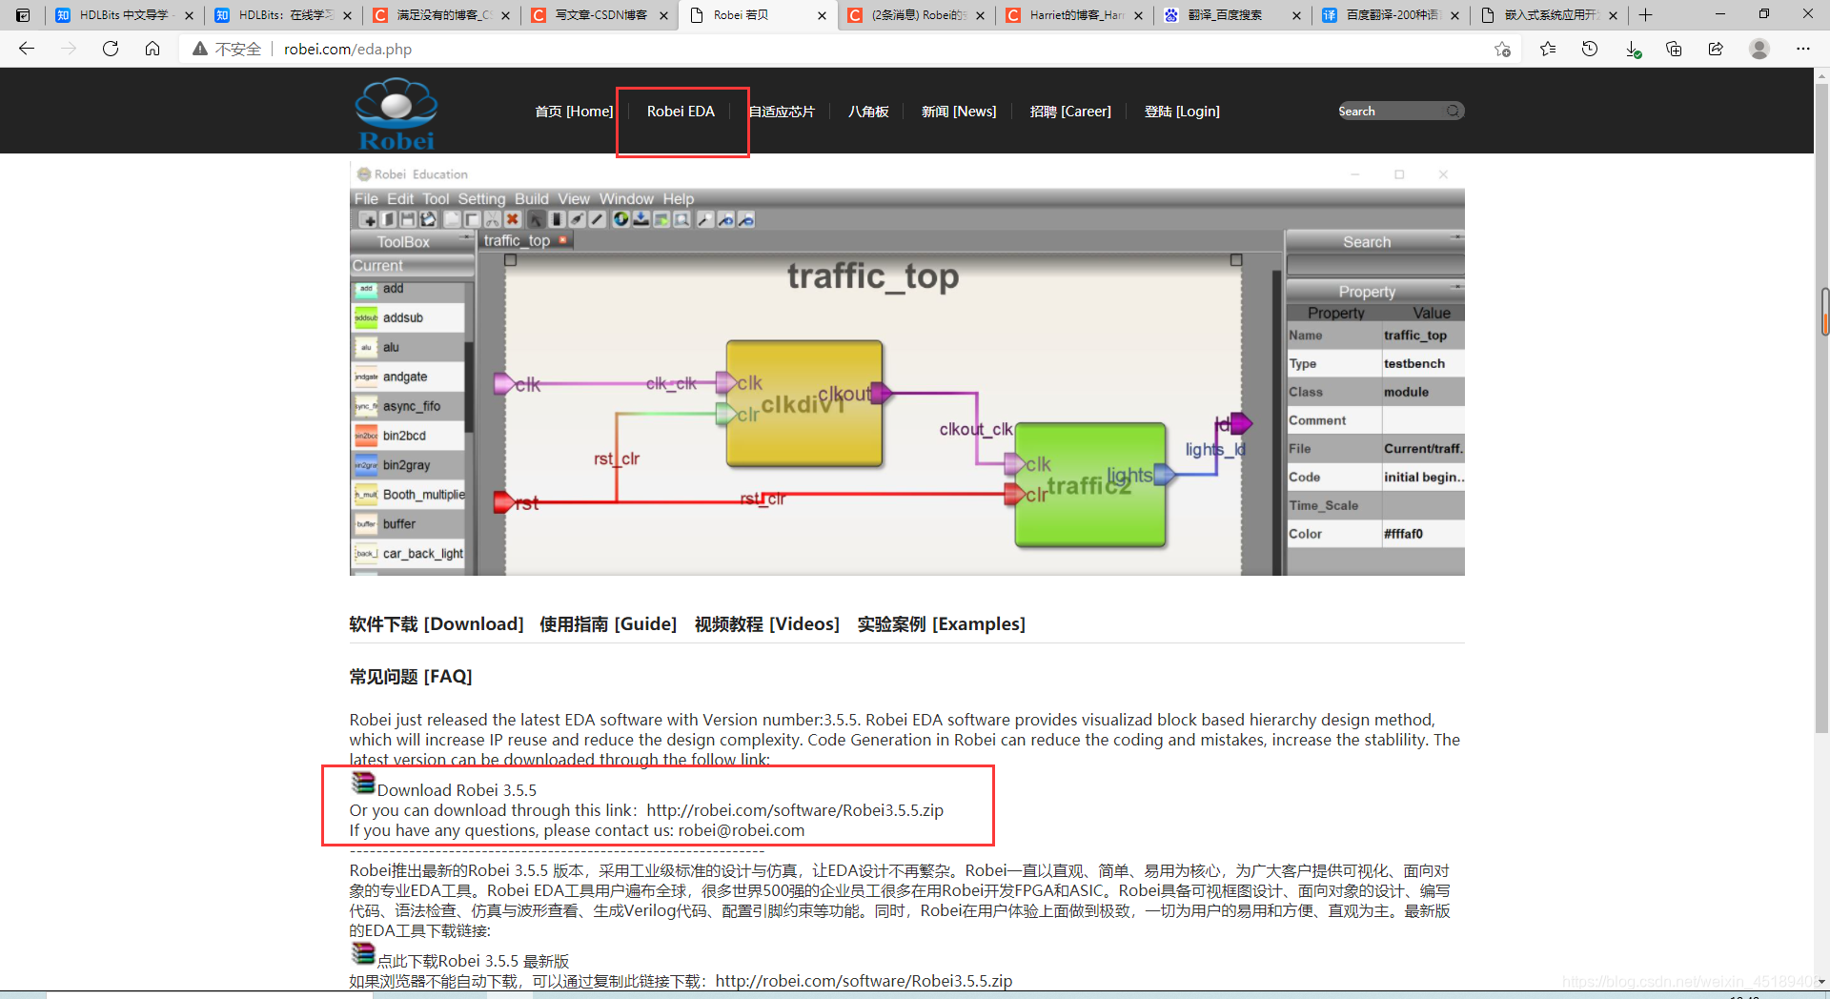The width and height of the screenshot is (1830, 999).
Task: Click the pointer arrow tool in Robei toolbar
Action: pos(537,220)
